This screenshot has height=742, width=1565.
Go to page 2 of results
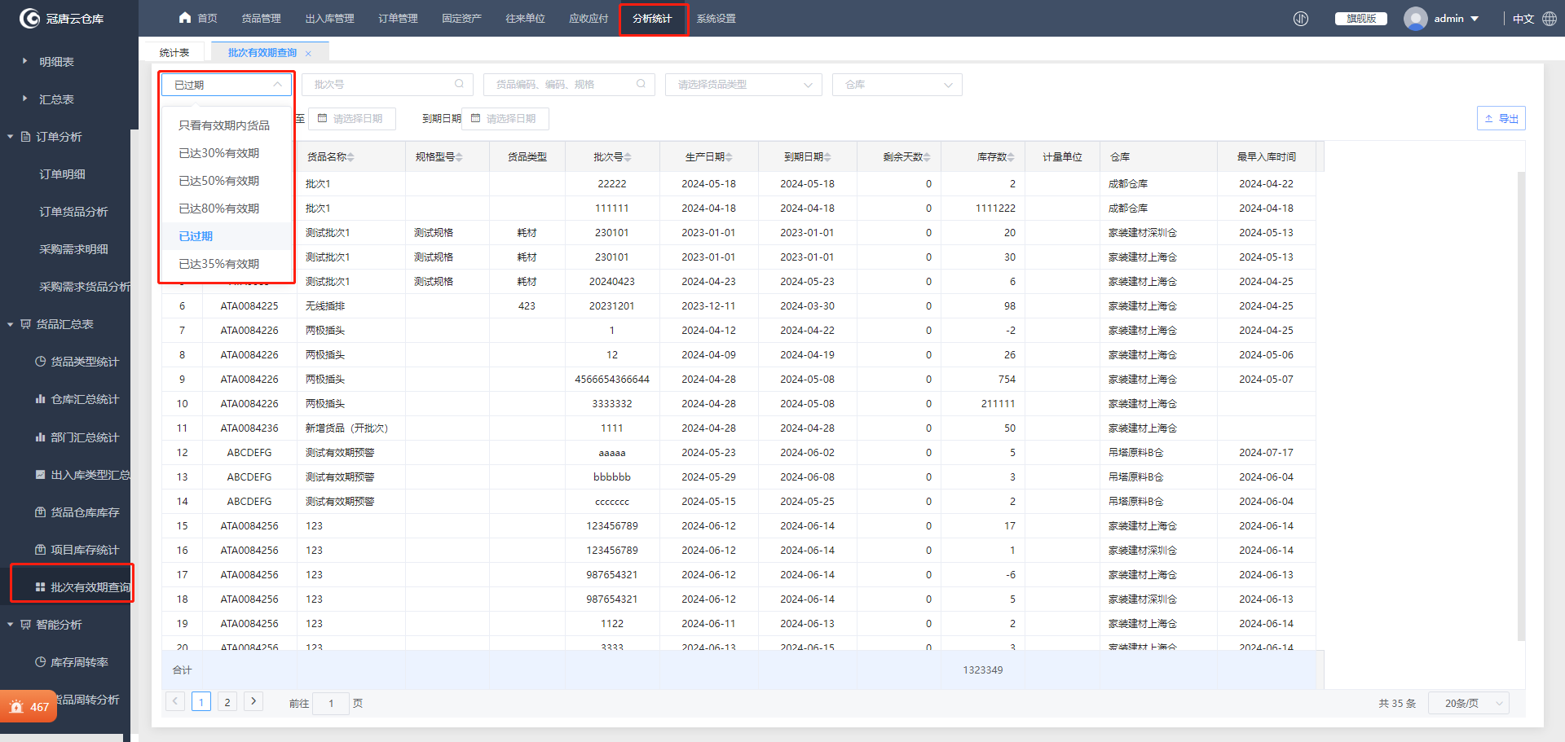pyautogui.click(x=227, y=702)
